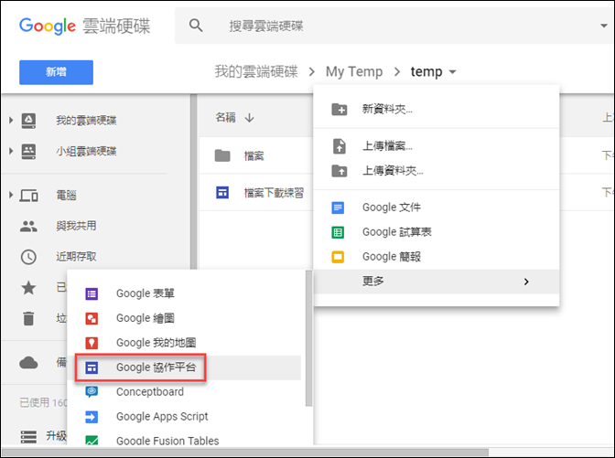Go to 我的雲端硬碟 breadcrumb
615x458 pixels.
[x=256, y=71]
